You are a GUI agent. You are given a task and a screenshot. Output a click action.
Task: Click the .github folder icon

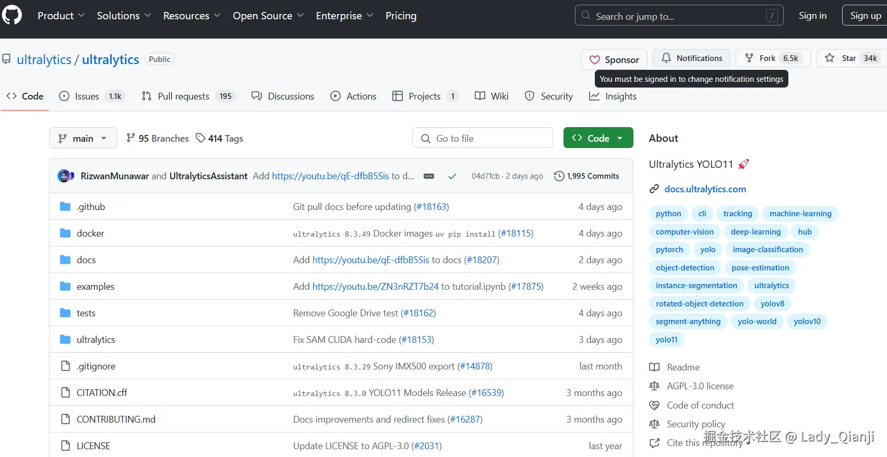65,207
